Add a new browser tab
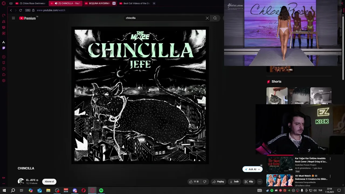 pos(154,4)
